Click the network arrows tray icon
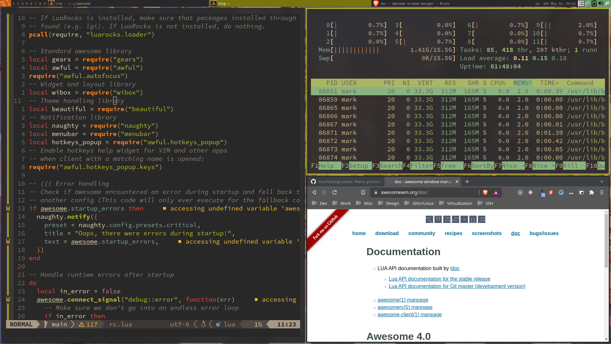Screen dimensions: 611x344 (x=587, y=4)
